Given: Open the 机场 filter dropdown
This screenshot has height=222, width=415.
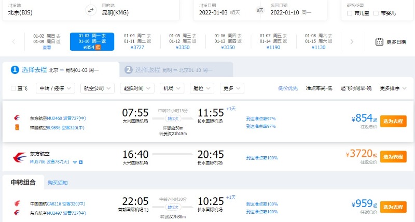Looking at the screenshot, I should 172,88.
